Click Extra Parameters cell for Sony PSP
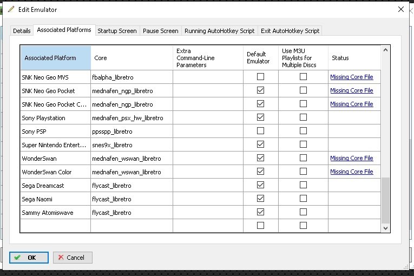The height and width of the screenshot is (276, 414). click(208, 132)
